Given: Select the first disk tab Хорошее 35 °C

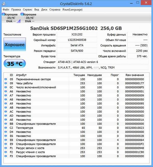Looking at the screenshot, I should click(11, 18).
